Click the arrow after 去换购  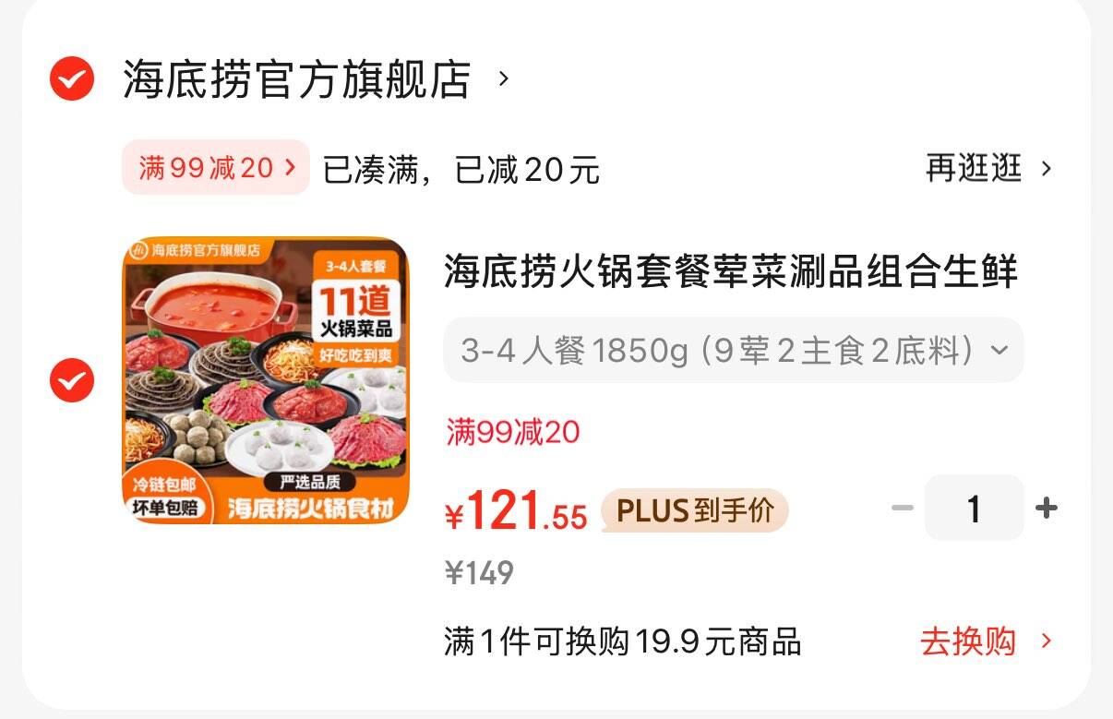1046,641
